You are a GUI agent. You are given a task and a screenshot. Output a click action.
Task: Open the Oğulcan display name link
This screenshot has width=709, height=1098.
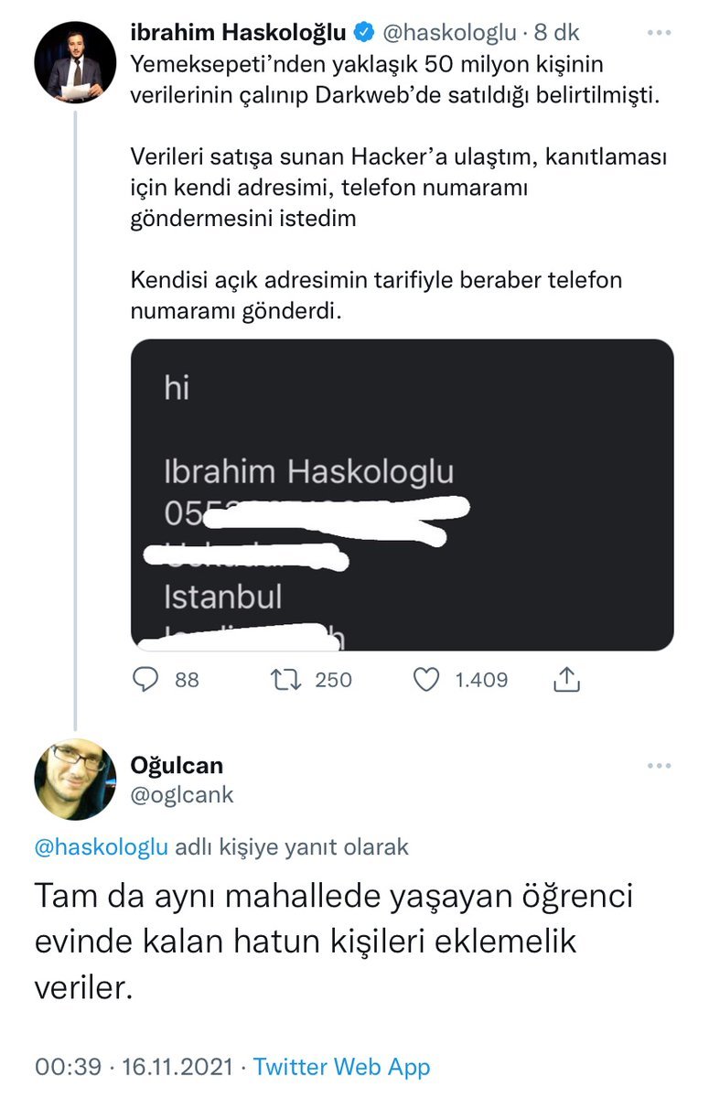click(x=177, y=765)
